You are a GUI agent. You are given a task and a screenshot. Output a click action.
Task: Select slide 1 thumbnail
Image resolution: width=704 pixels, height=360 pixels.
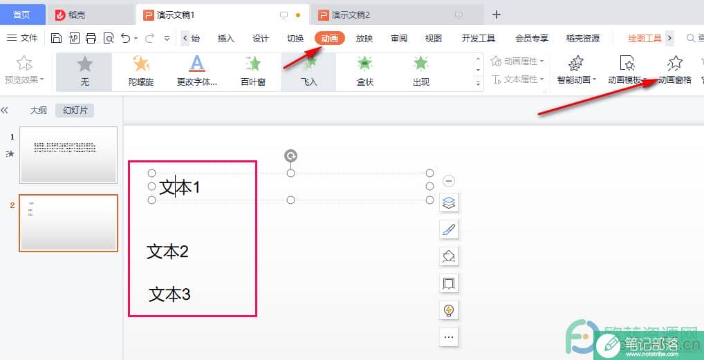[x=68, y=155]
